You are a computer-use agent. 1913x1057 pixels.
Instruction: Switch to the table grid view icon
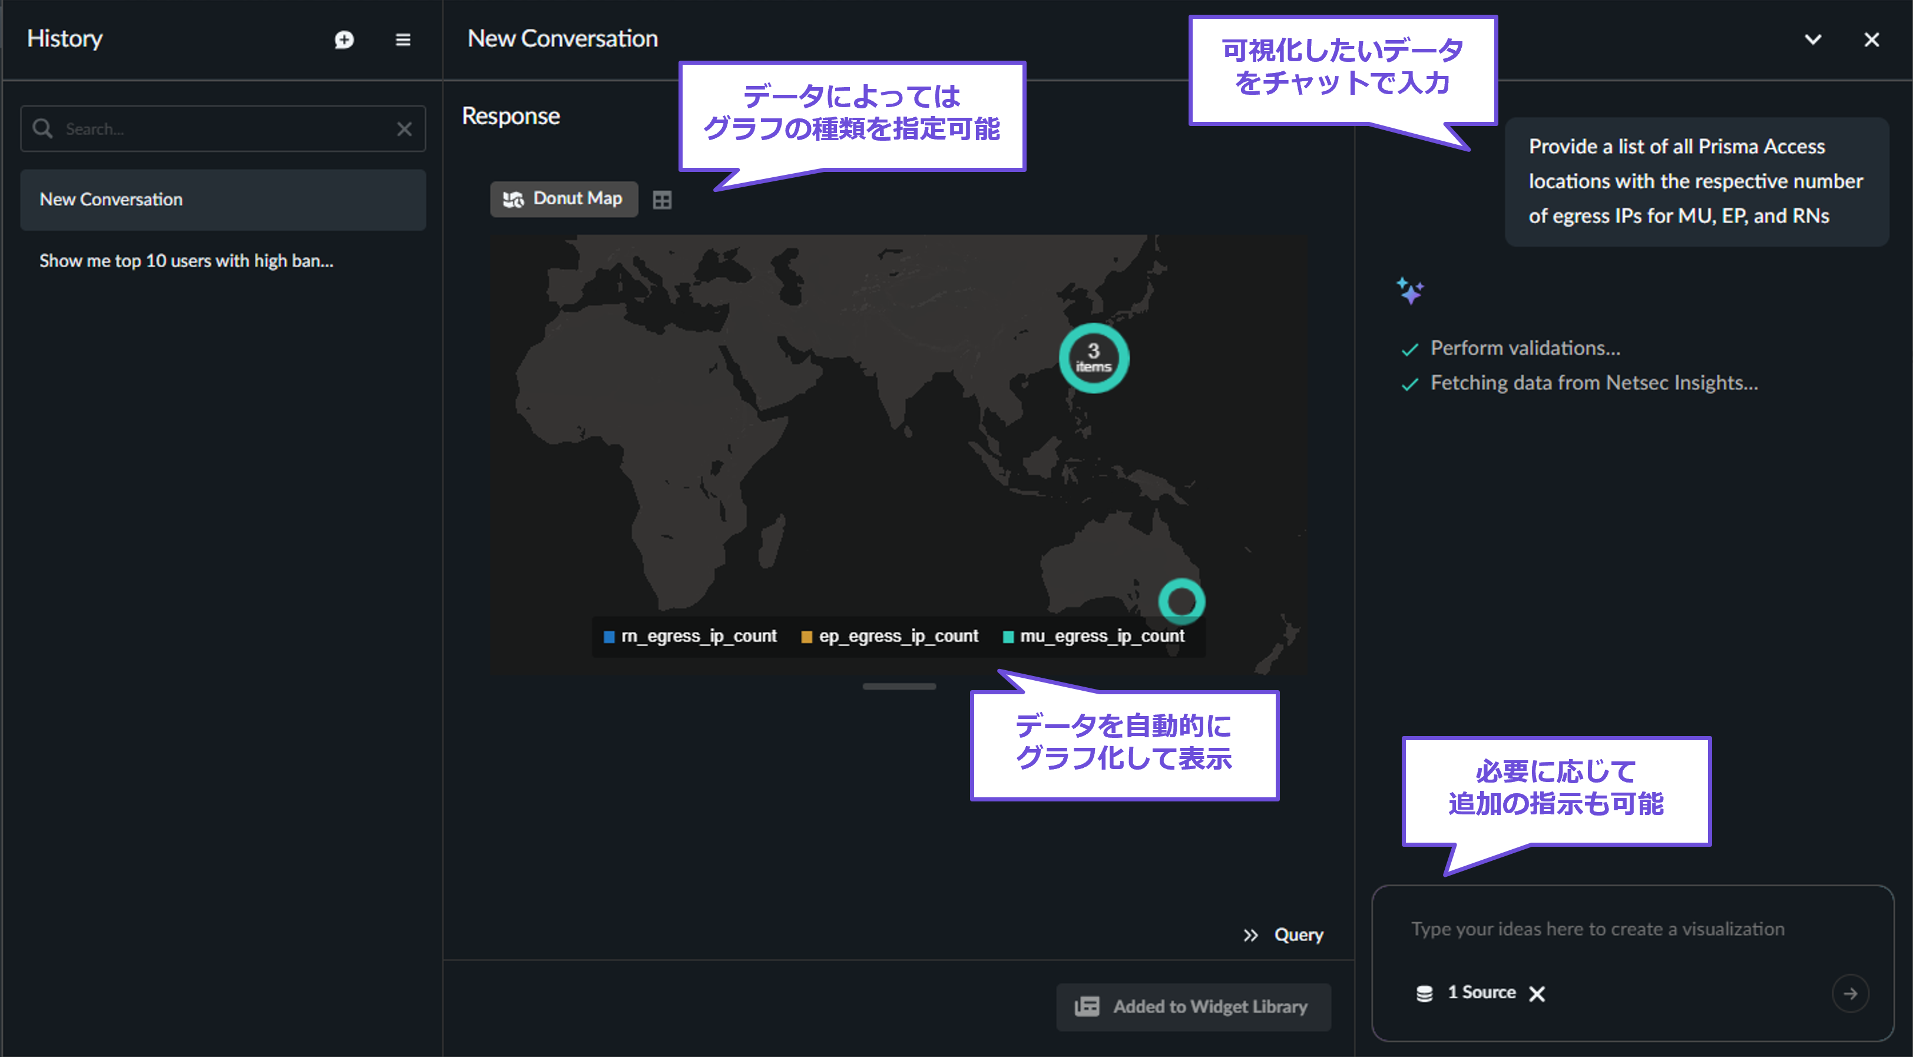pos(661,200)
